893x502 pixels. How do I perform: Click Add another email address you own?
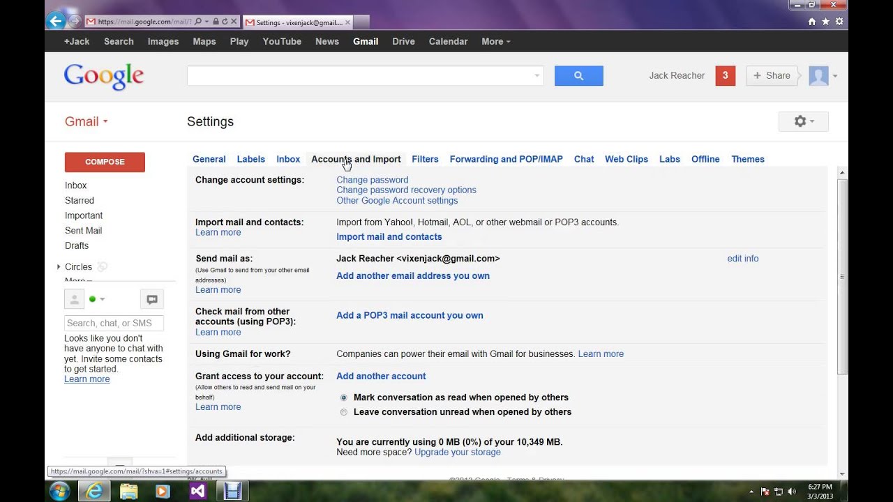[x=413, y=276]
